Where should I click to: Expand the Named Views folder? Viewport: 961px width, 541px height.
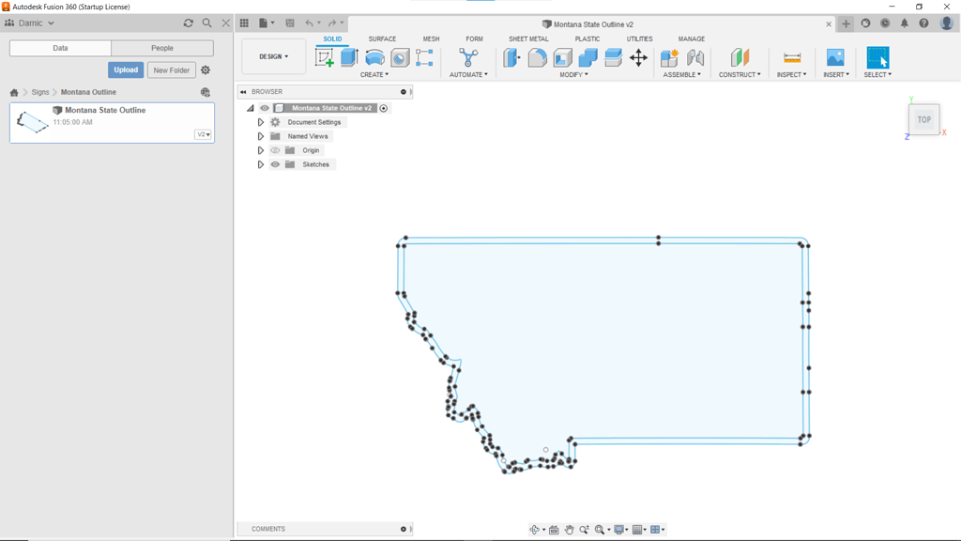tap(259, 135)
